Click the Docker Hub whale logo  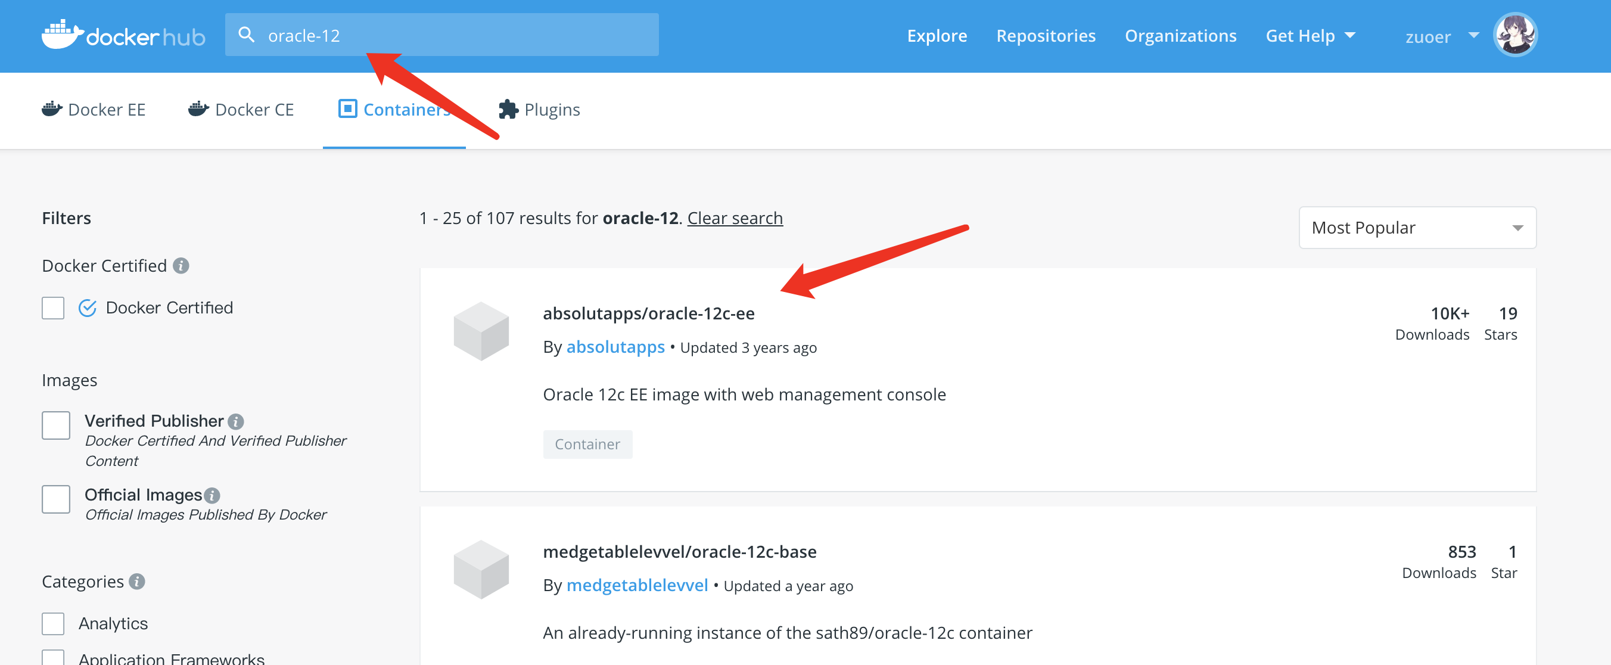click(x=123, y=35)
